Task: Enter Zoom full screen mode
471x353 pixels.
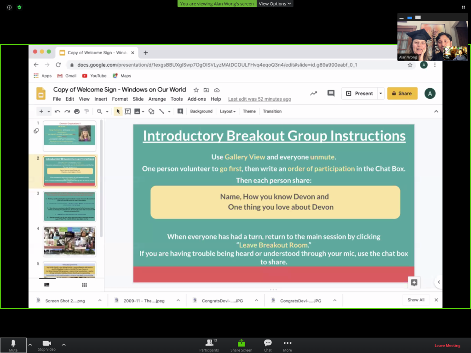Action: click(x=463, y=7)
